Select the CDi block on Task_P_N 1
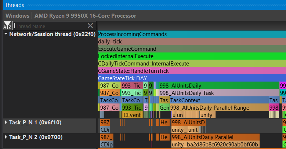Viewport: 286px width, 149px height. (105, 130)
